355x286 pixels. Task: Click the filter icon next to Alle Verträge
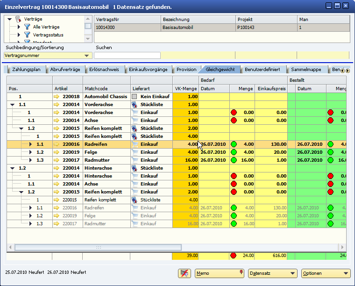click(27, 27)
